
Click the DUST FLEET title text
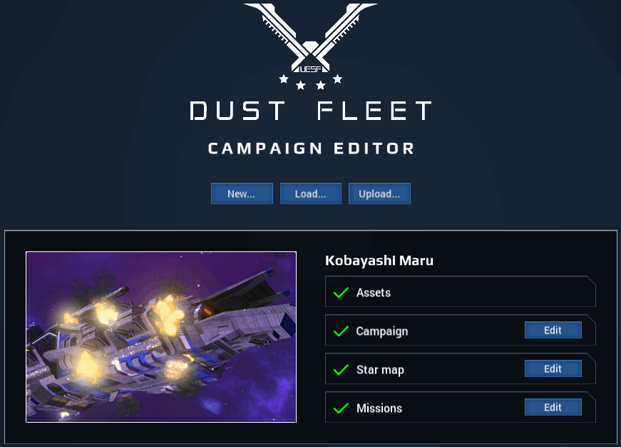311,111
